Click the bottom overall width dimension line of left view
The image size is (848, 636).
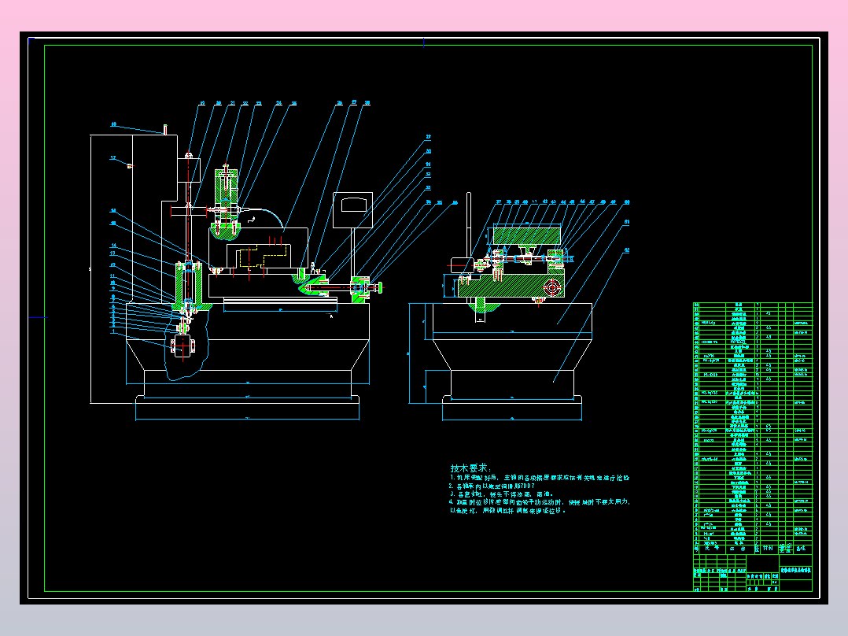(247, 419)
